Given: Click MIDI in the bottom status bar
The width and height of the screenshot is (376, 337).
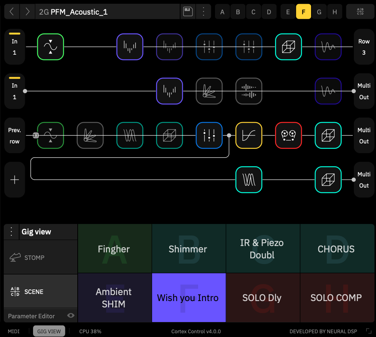Looking at the screenshot, I should 14,331.
